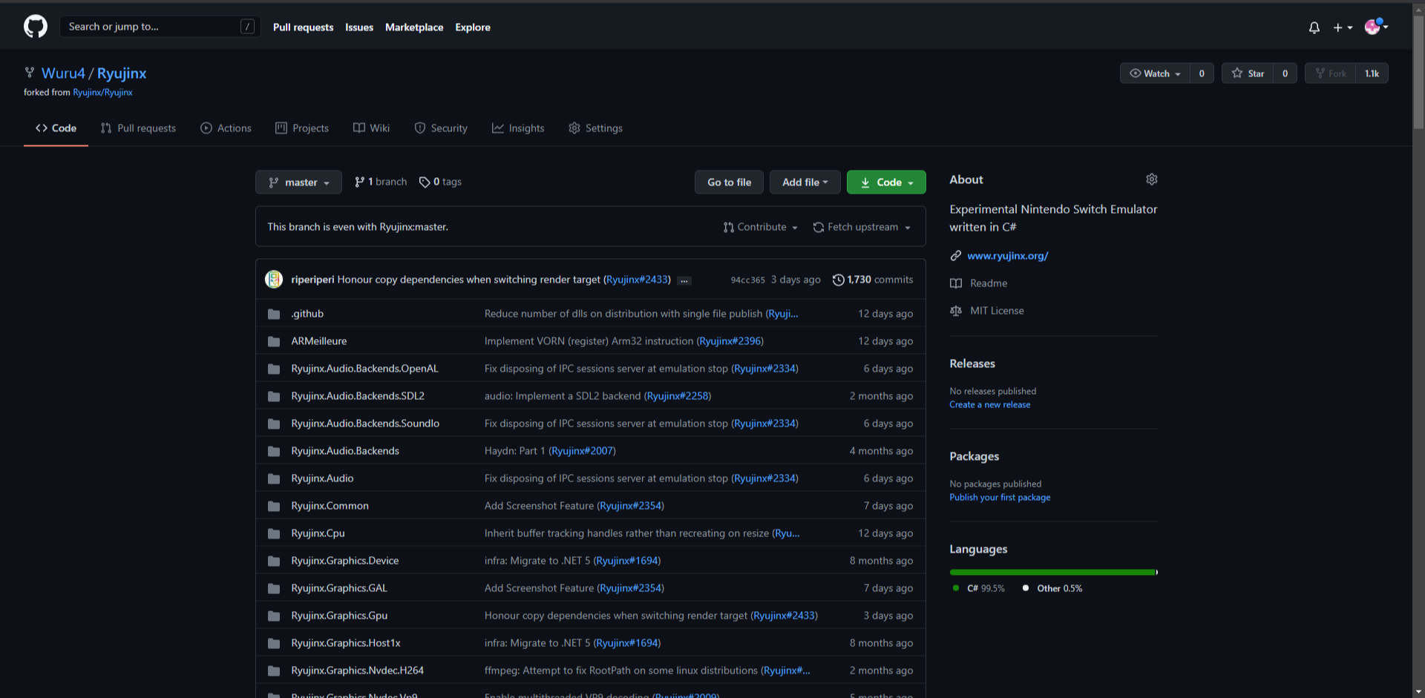1425x698 pixels.
Task: Open the GitHub home logo
Action: pos(36,27)
